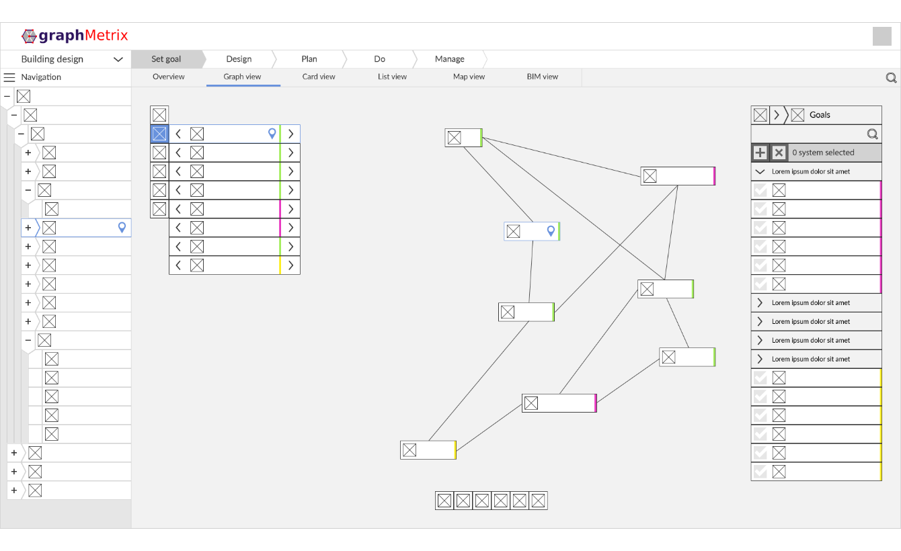The height and width of the screenshot is (551, 901).
Task: Click the plus button beside "0 system selected"
Action: point(760,153)
